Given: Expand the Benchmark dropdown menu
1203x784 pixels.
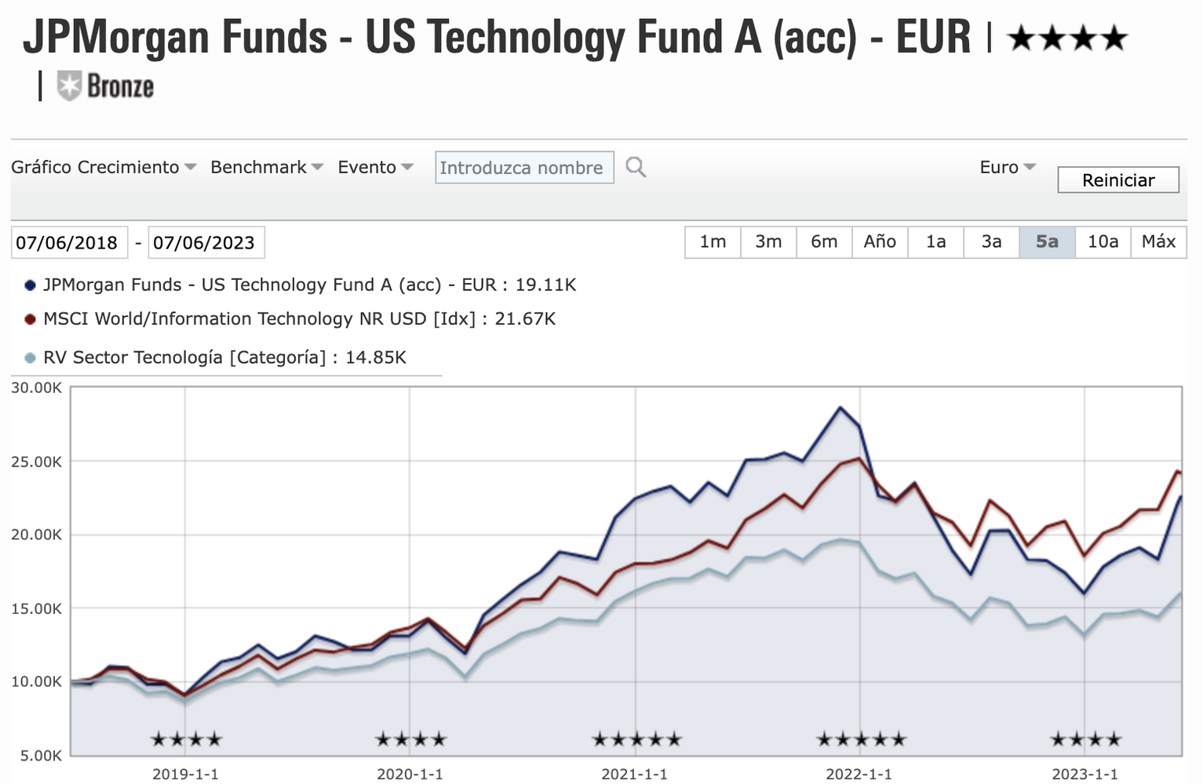Looking at the screenshot, I should [266, 167].
